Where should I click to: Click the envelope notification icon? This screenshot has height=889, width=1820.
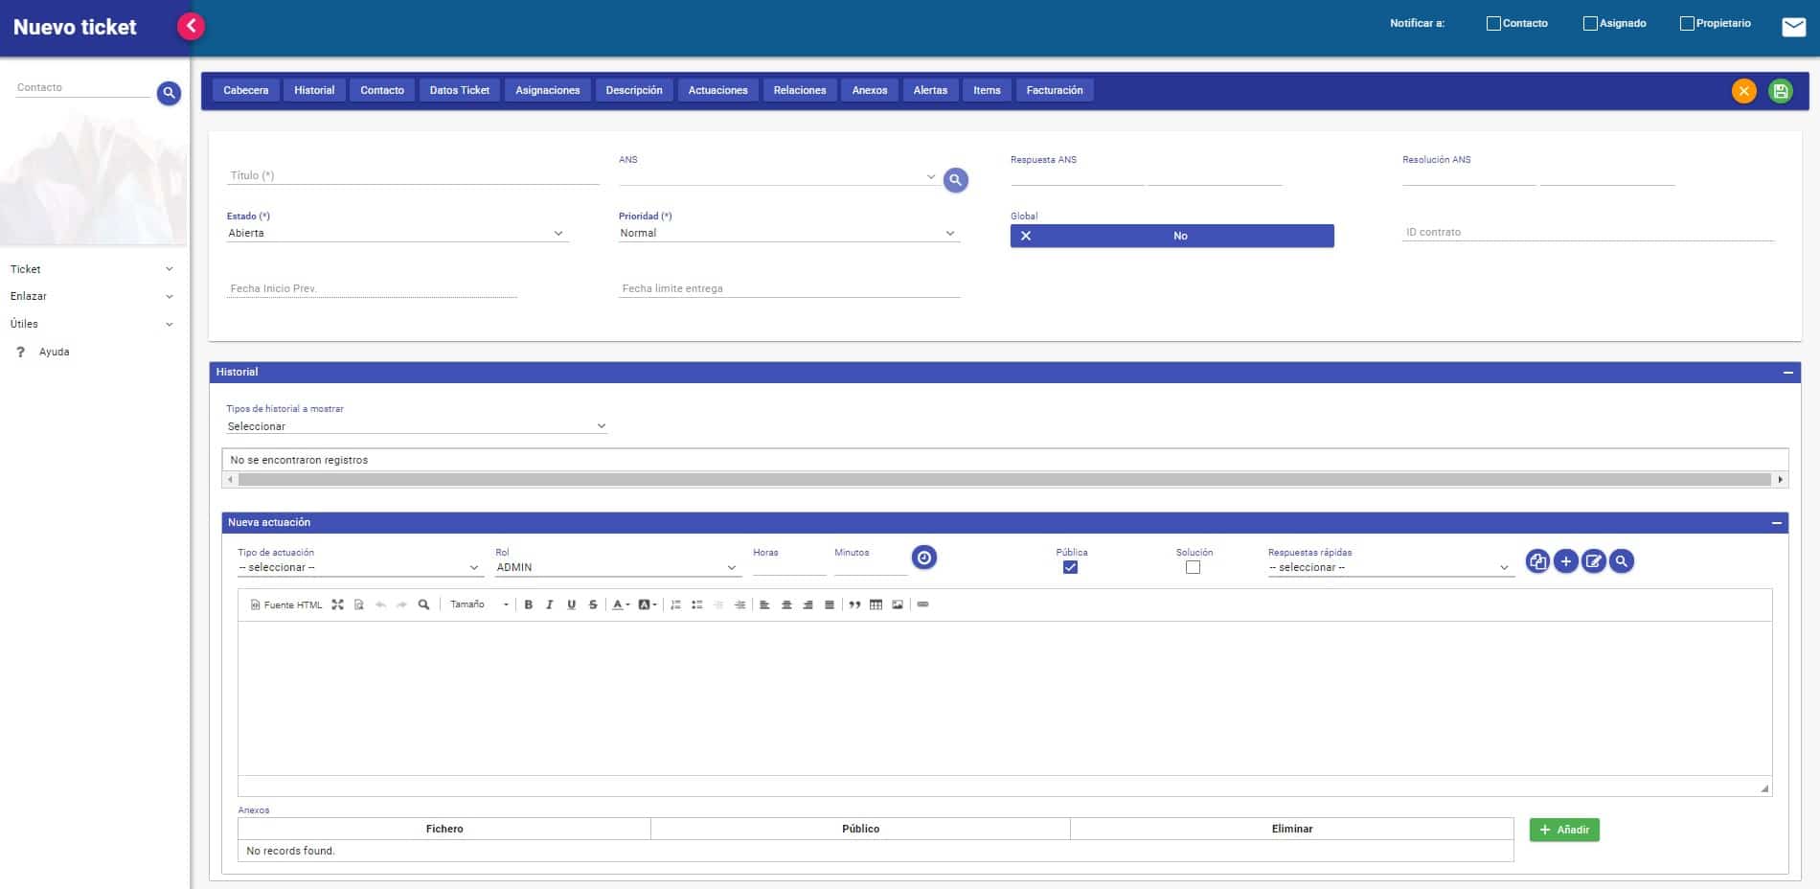point(1793,27)
